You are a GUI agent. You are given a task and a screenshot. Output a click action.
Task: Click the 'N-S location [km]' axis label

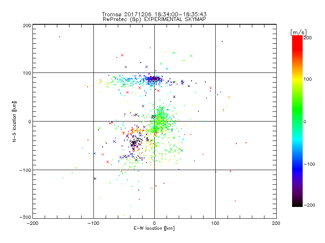[x=14, y=122]
